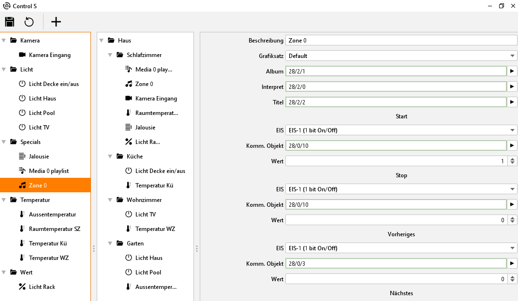Click the arrow button next to Titel
Image resolution: width=518 pixels, height=301 pixels.
(513, 102)
